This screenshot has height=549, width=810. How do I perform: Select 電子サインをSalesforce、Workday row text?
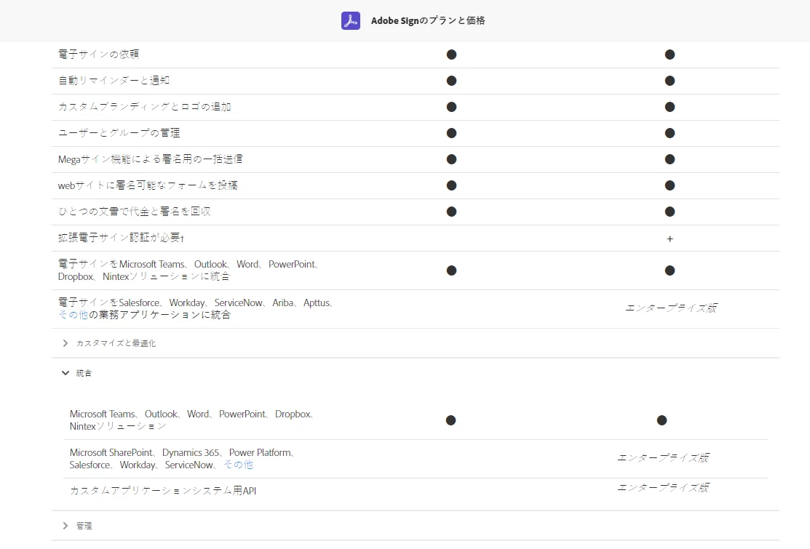point(196,308)
